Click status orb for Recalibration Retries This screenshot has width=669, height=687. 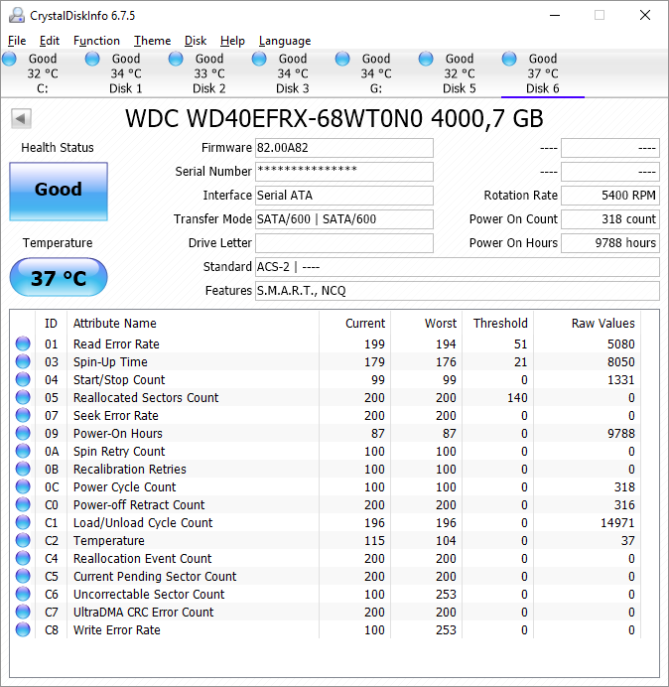click(23, 469)
